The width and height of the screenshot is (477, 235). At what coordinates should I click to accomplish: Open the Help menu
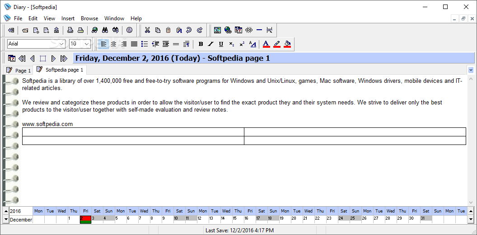[136, 18]
